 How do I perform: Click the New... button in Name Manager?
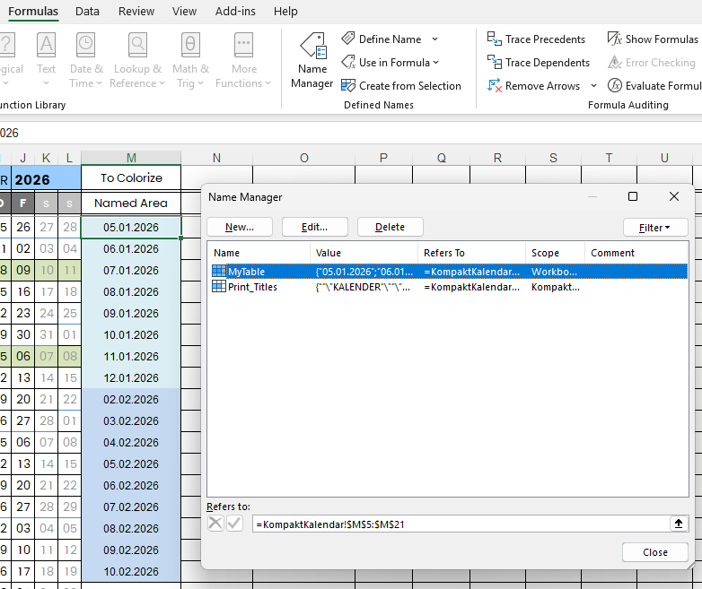(x=239, y=228)
